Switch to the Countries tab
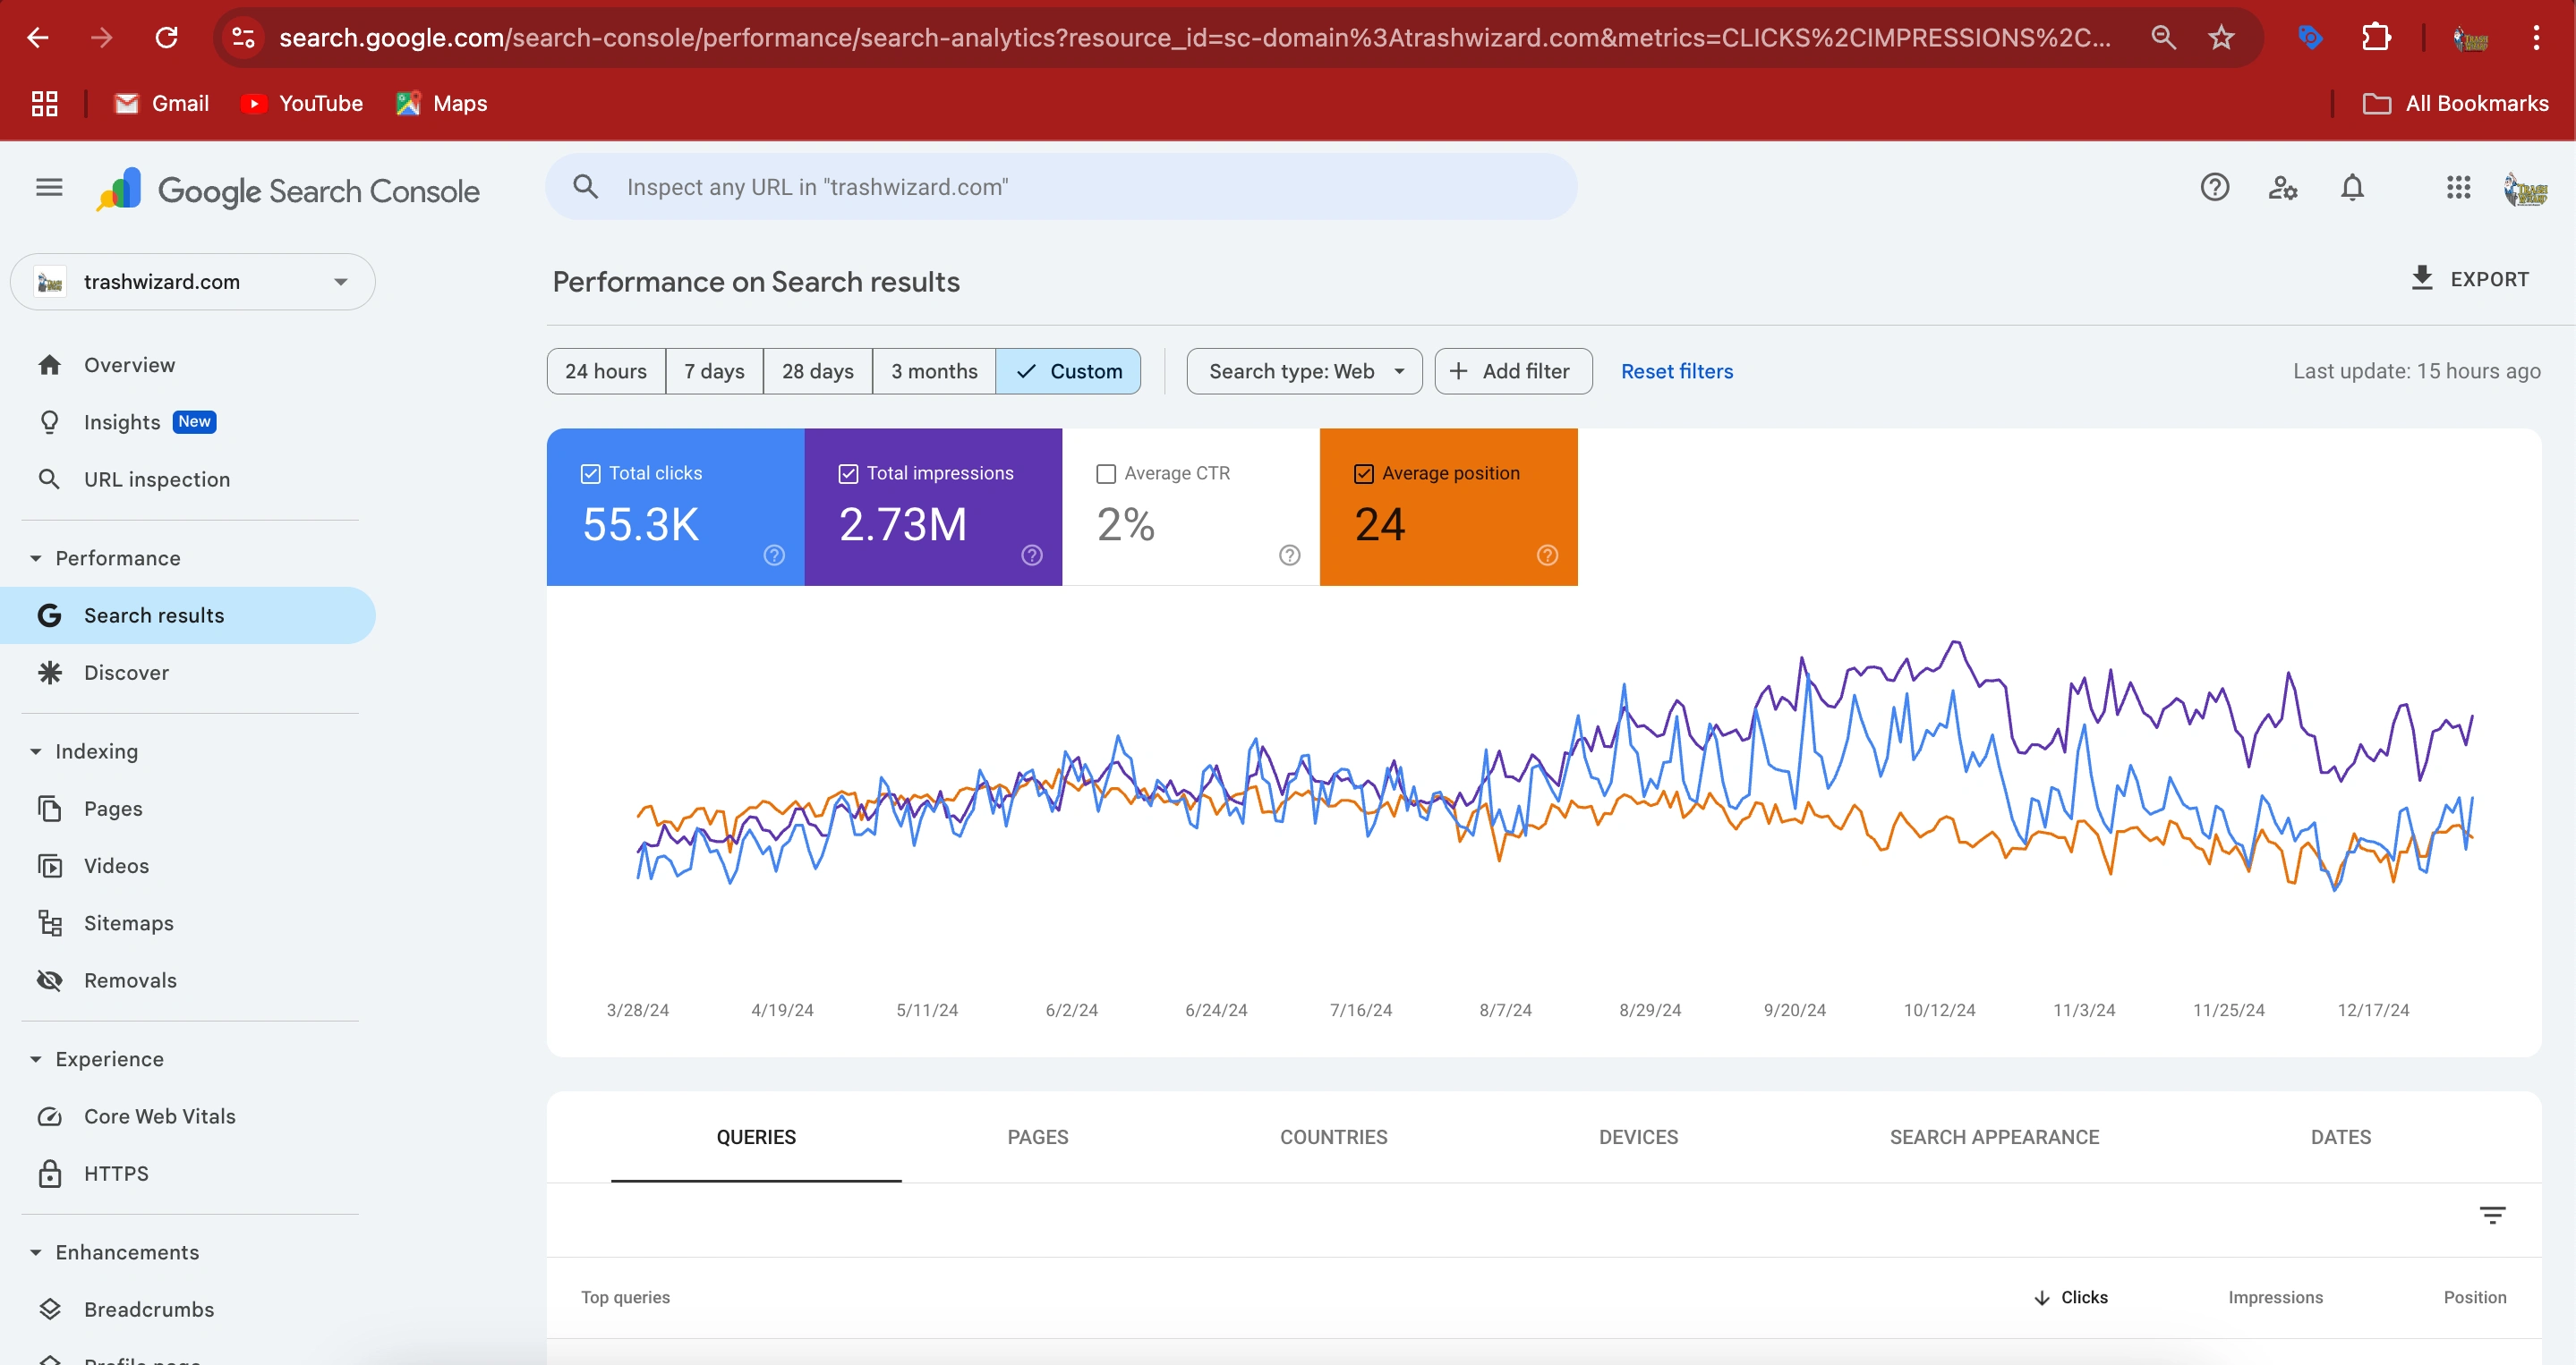This screenshot has height=1365, width=2576. tap(1333, 1137)
